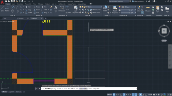Activate the Copy command
Screen dimensions: 172x96
28,10
